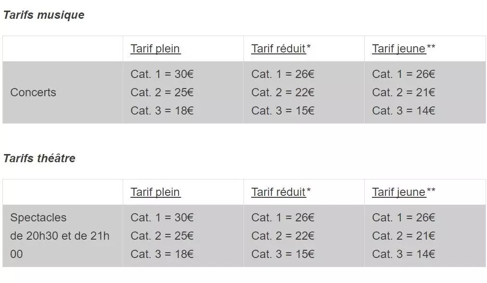Click Cat. 3 = 18€ in concerts full price
487x283 pixels.
[162, 111]
